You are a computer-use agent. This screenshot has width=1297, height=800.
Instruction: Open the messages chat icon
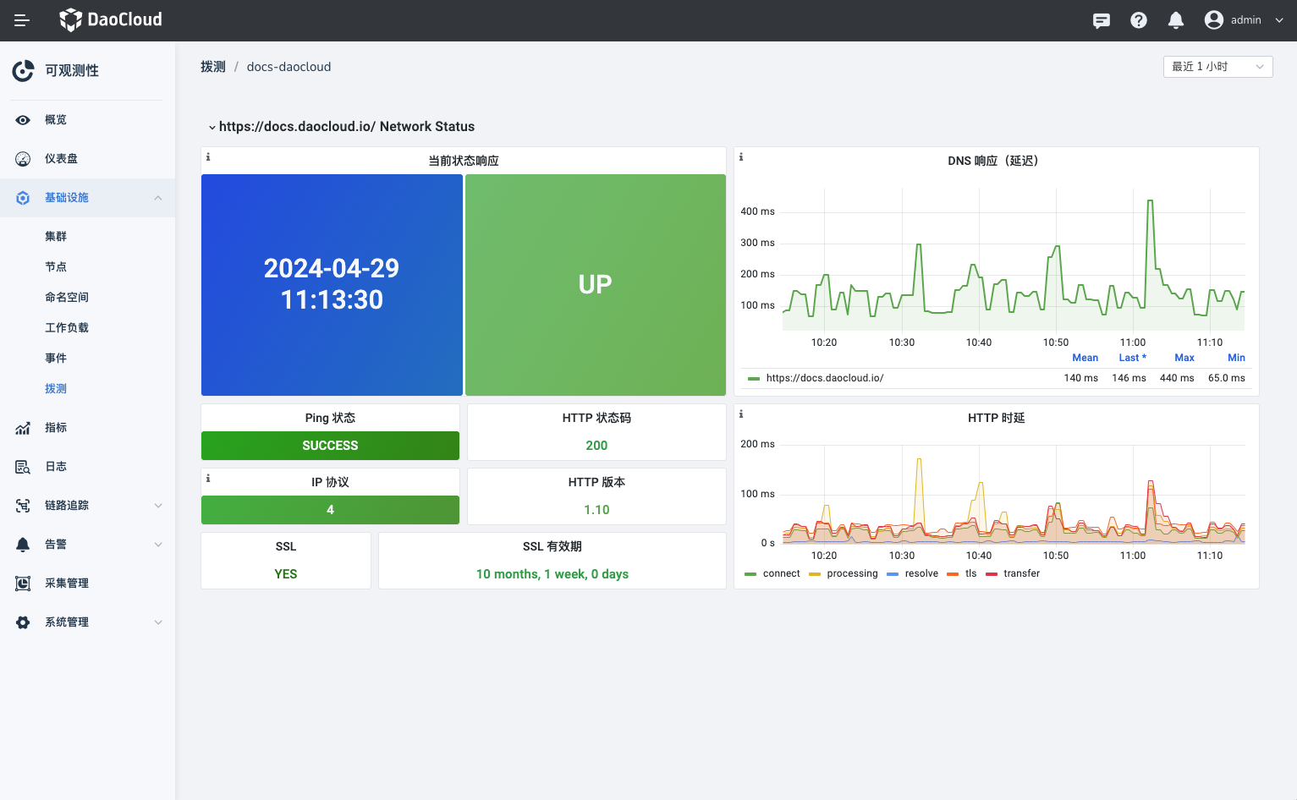(1101, 20)
